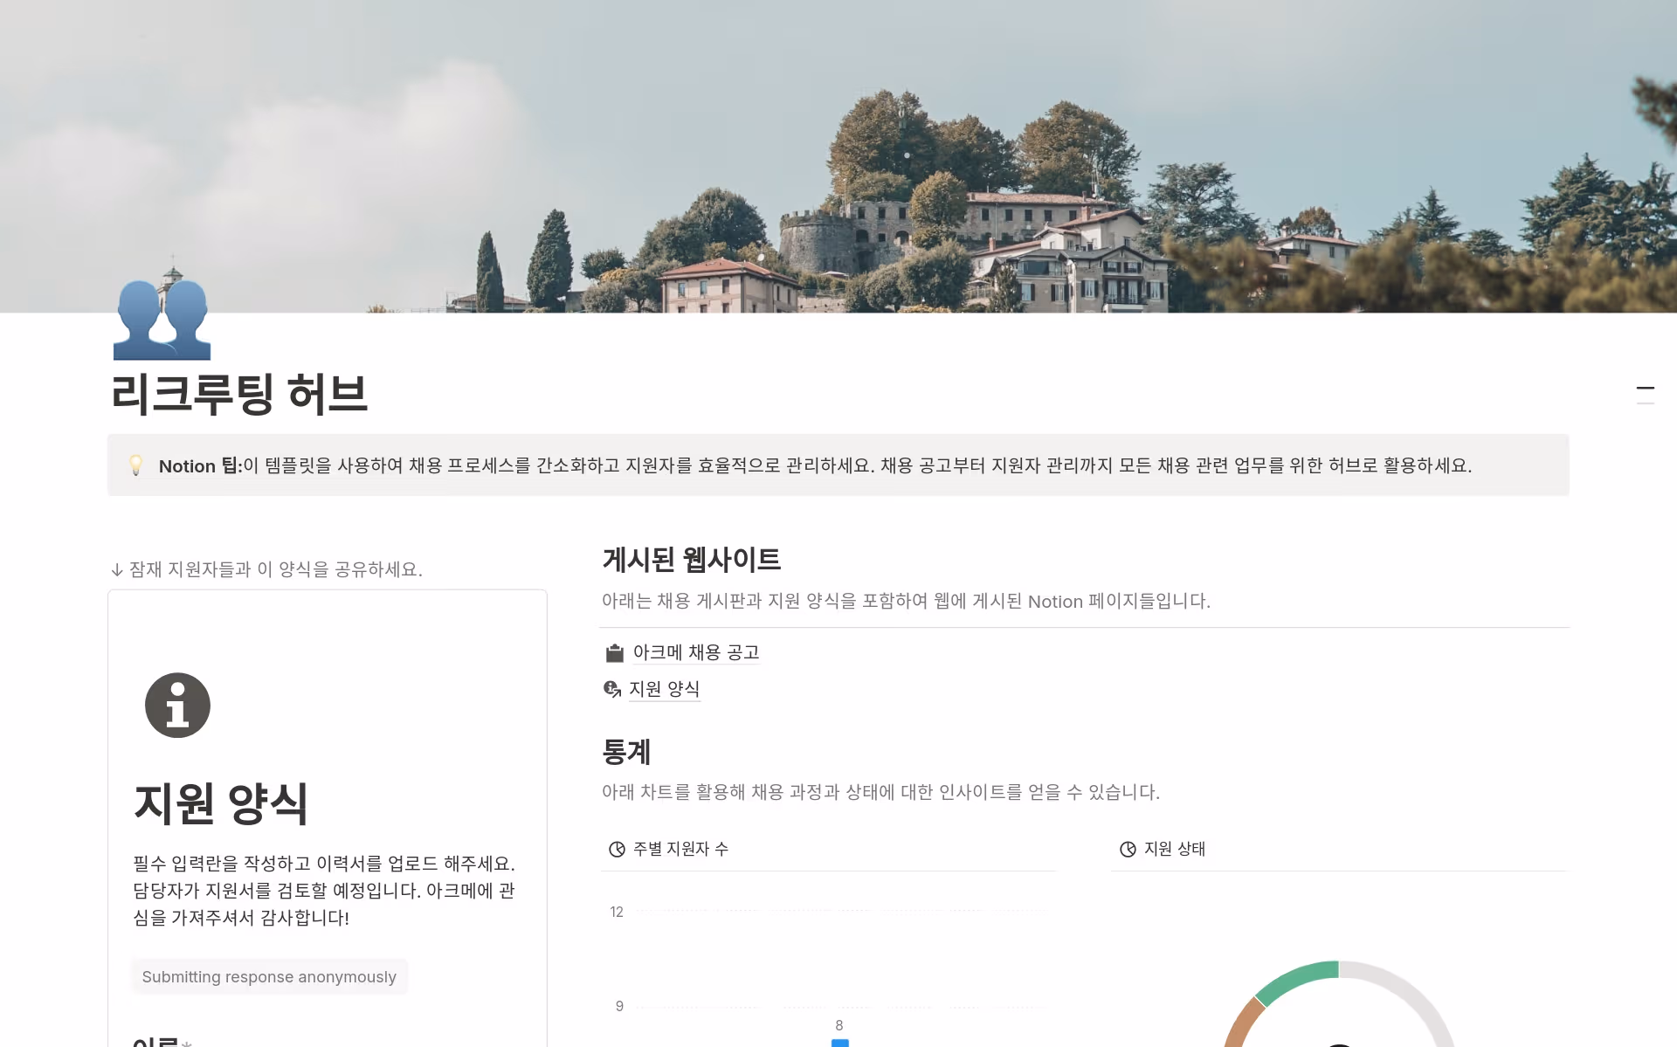Select the 주별 지원자 수 chart tab
Image resolution: width=1677 pixels, height=1047 pixels.
668,849
